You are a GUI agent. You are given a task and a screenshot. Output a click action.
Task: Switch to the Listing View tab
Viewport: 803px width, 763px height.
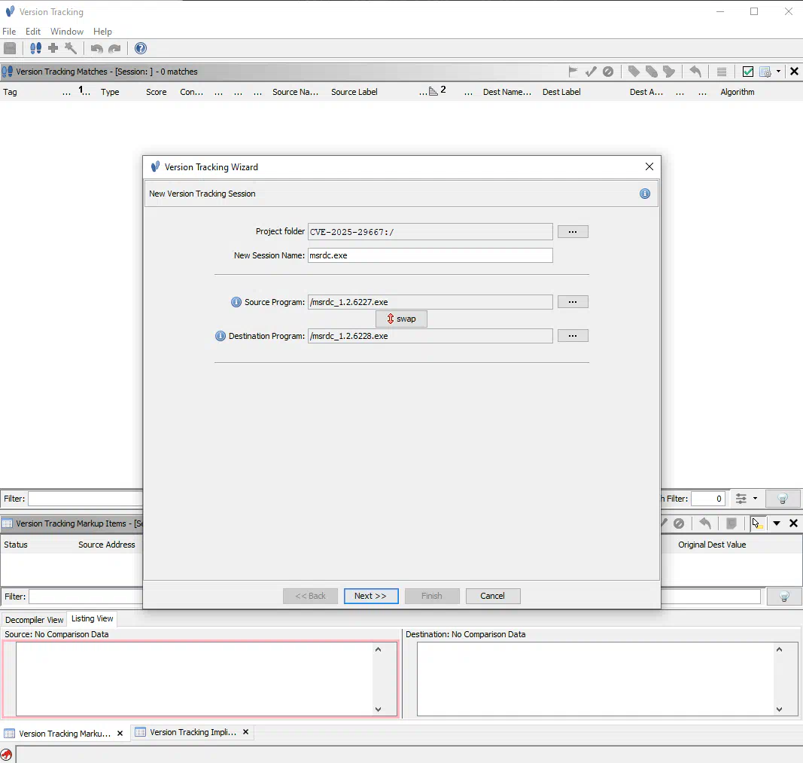92,619
